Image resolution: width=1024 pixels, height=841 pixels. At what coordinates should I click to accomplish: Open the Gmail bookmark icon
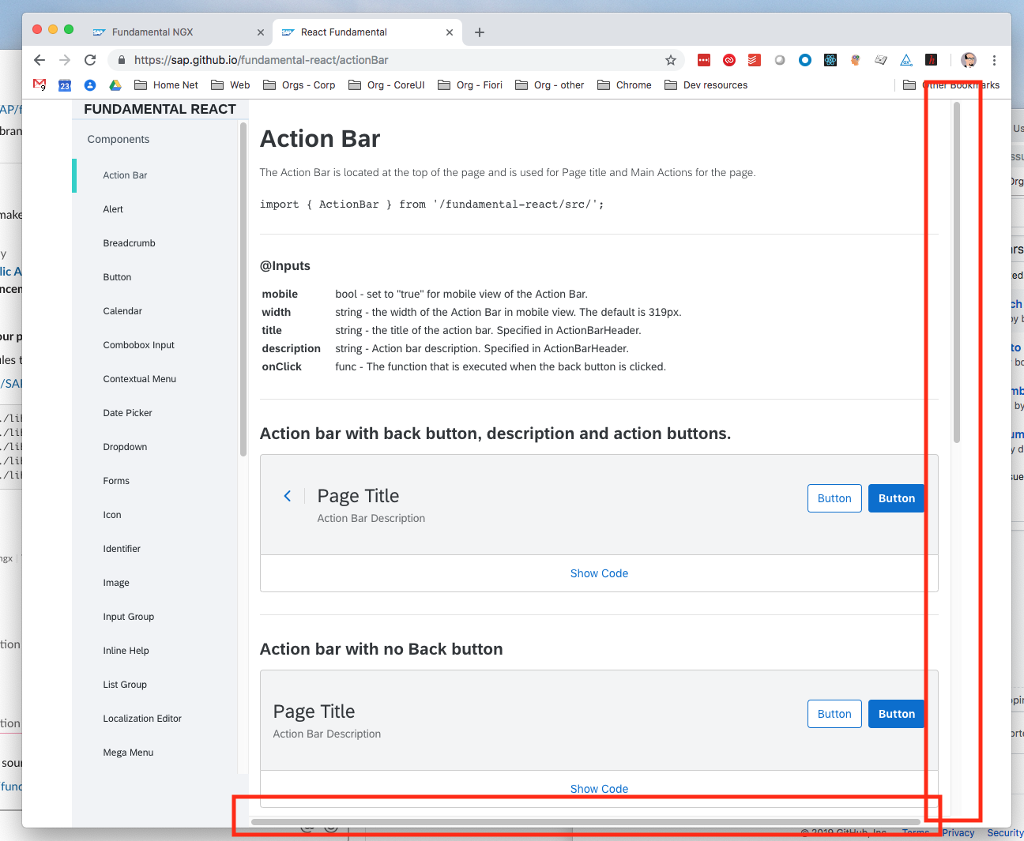(x=40, y=84)
